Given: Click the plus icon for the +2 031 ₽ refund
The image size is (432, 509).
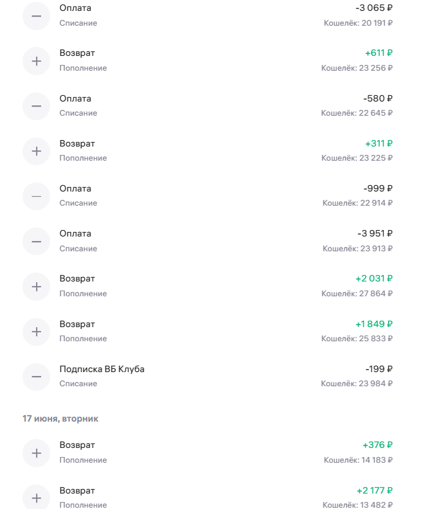Looking at the screenshot, I should [37, 287].
